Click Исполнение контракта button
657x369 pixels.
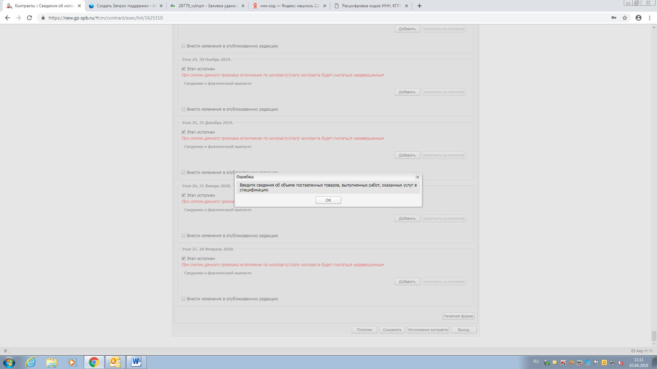(428, 330)
